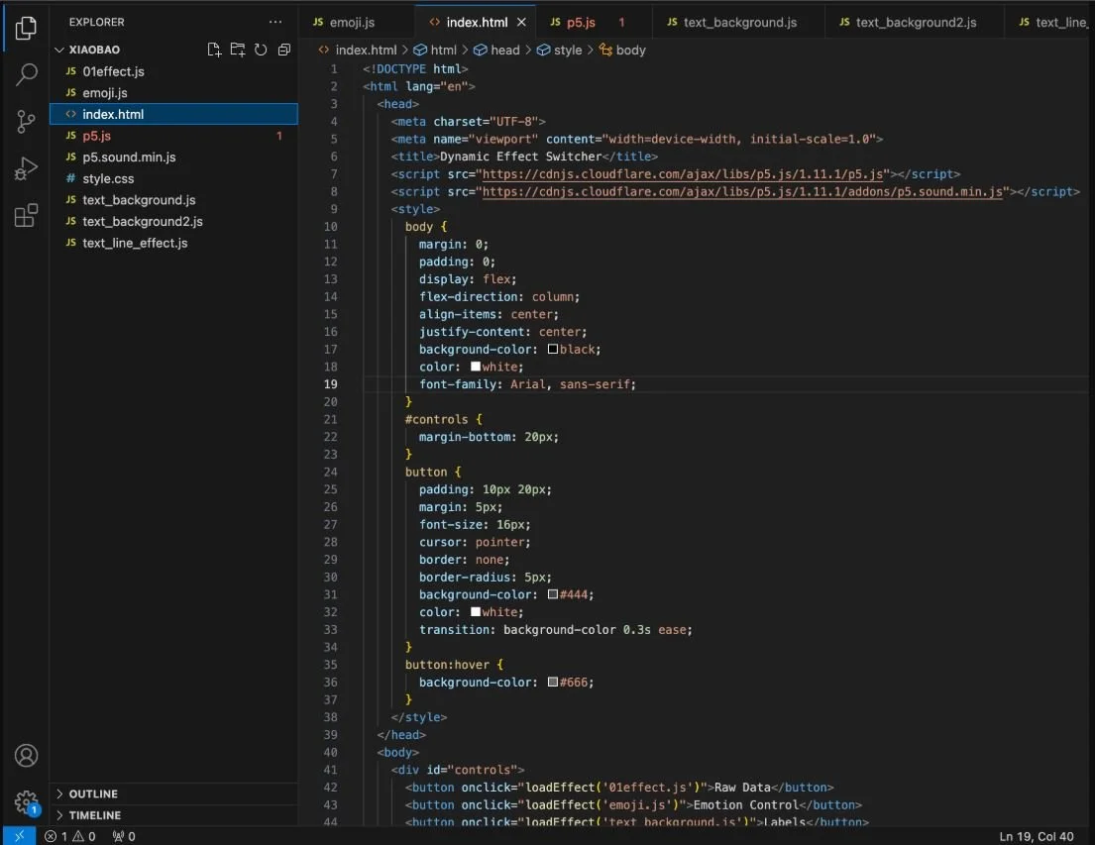Follow the p5.sound.min.js CDN link
1095x845 pixels.
(742, 192)
